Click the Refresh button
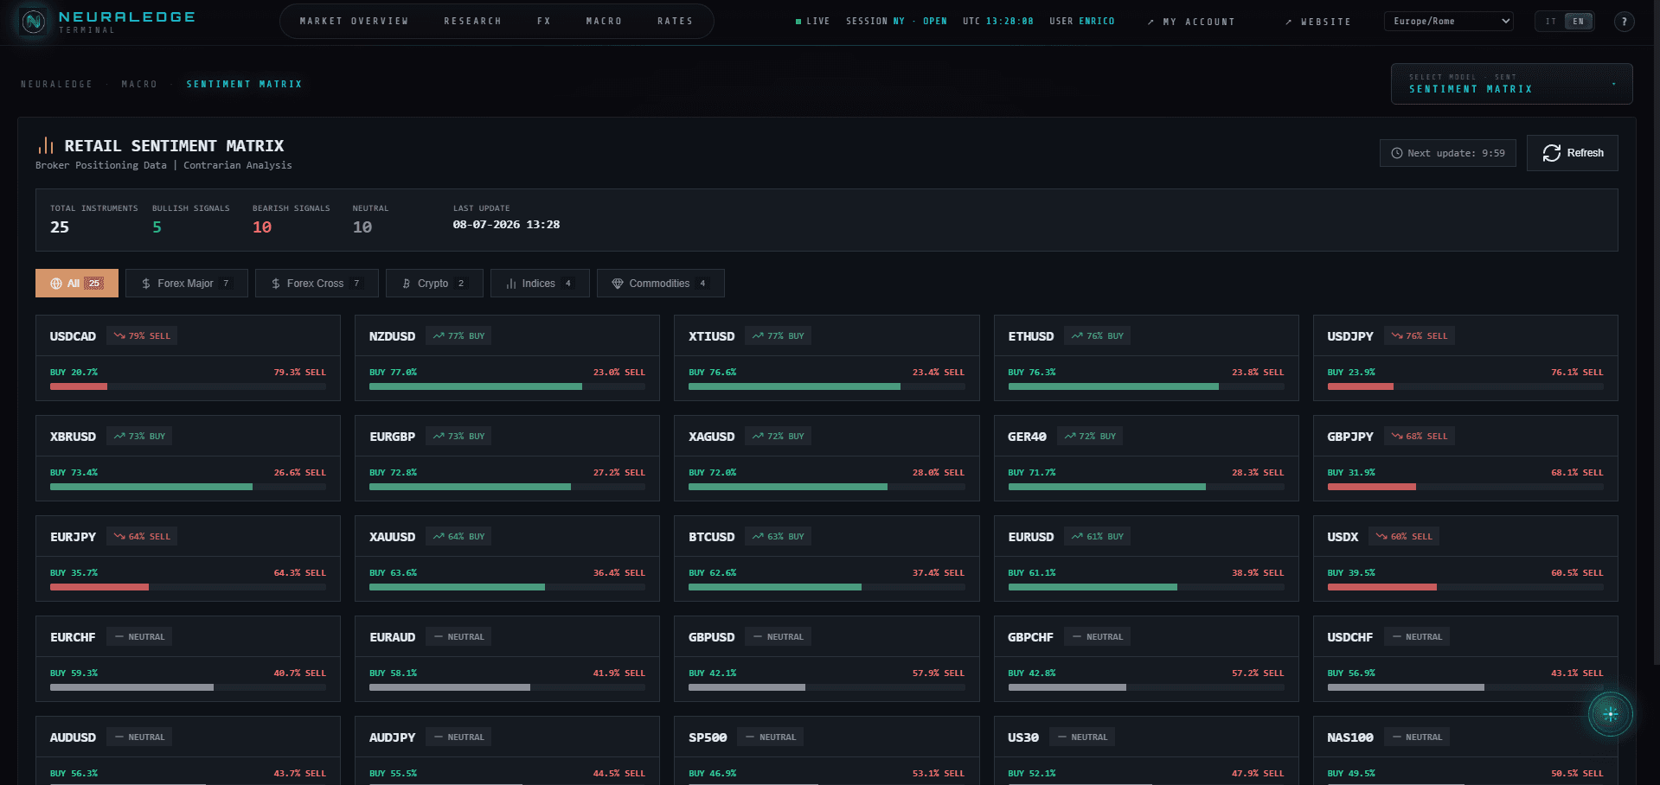This screenshot has height=785, width=1660. [x=1572, y=153]
